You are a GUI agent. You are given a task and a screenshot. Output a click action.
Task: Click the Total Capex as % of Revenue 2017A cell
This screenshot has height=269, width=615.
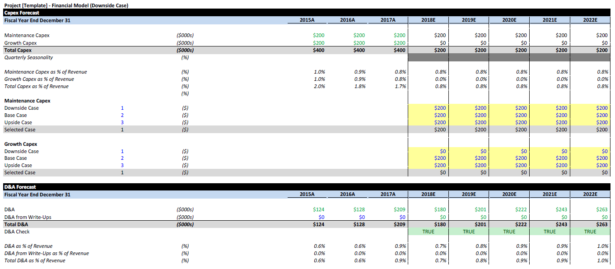point(400,86)
